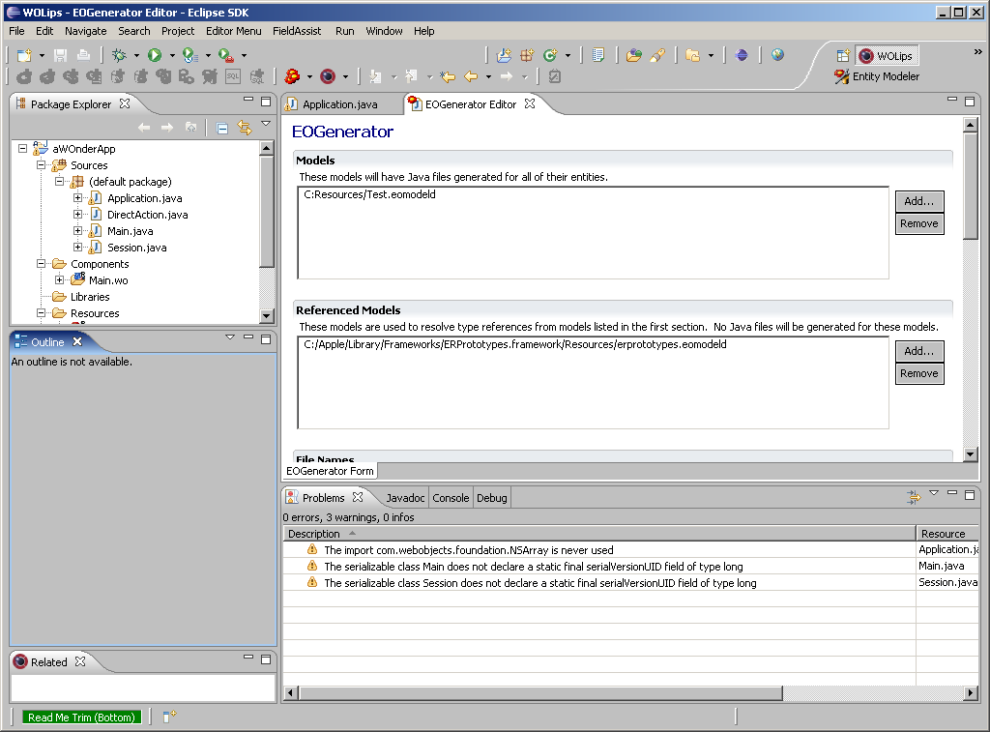Click the Debug bug toolbar icon
990x732 pixels.
(x=119, y=55)
